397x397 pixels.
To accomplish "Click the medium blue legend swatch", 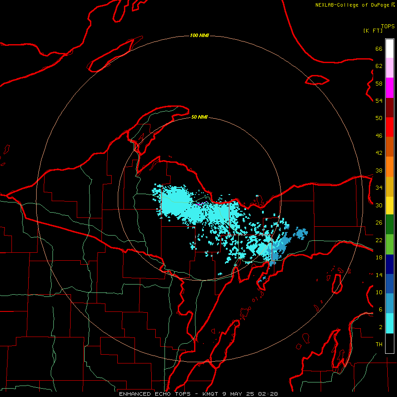I will [390, 284].
